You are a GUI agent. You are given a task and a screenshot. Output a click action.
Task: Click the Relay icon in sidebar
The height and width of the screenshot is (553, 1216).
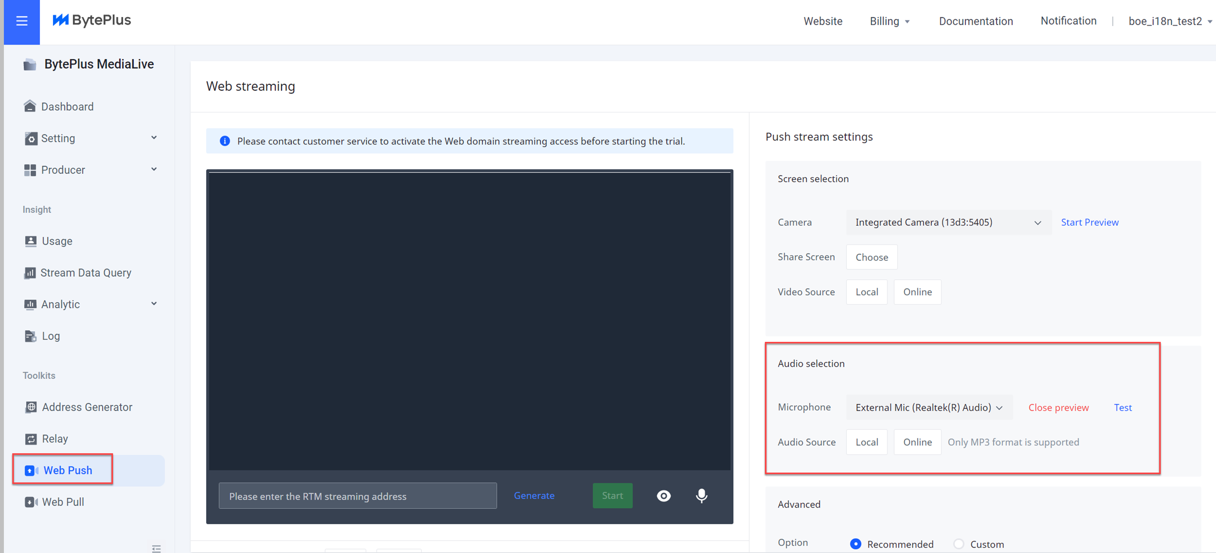click(31, 439)
